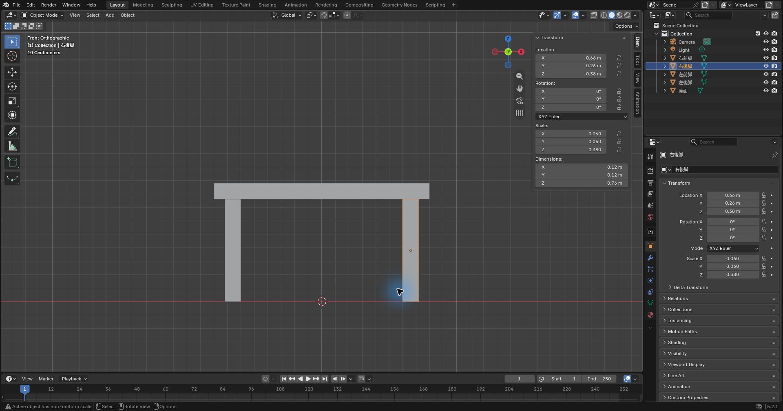Pick the Annotate pencil tool
This screenshot has height=411, width=783.
tap(12, 132)
